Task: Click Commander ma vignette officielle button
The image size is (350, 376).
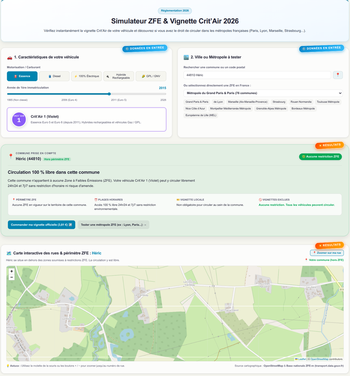Action: 41,225
